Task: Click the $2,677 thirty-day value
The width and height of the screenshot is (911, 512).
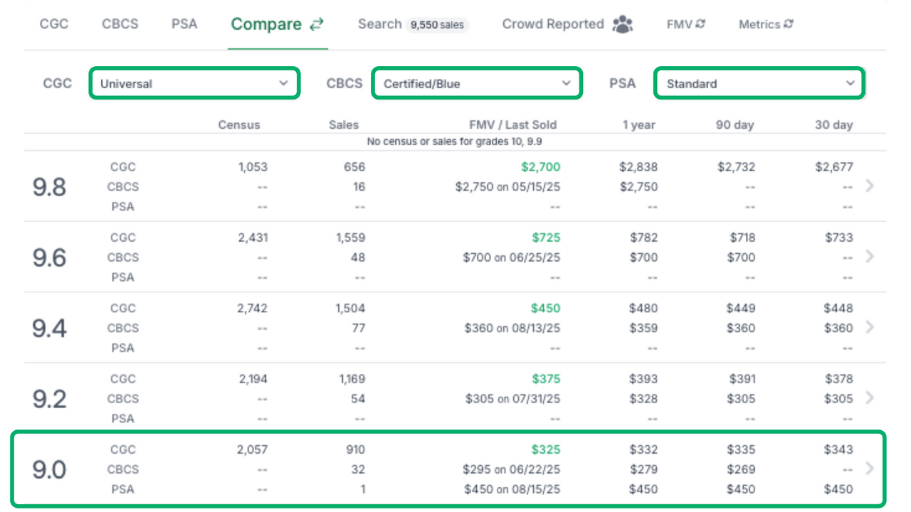Action: click(x=834, y=167)
